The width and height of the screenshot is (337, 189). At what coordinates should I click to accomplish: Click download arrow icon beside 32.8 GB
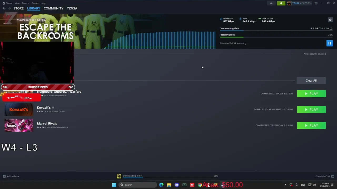[331, 28]
